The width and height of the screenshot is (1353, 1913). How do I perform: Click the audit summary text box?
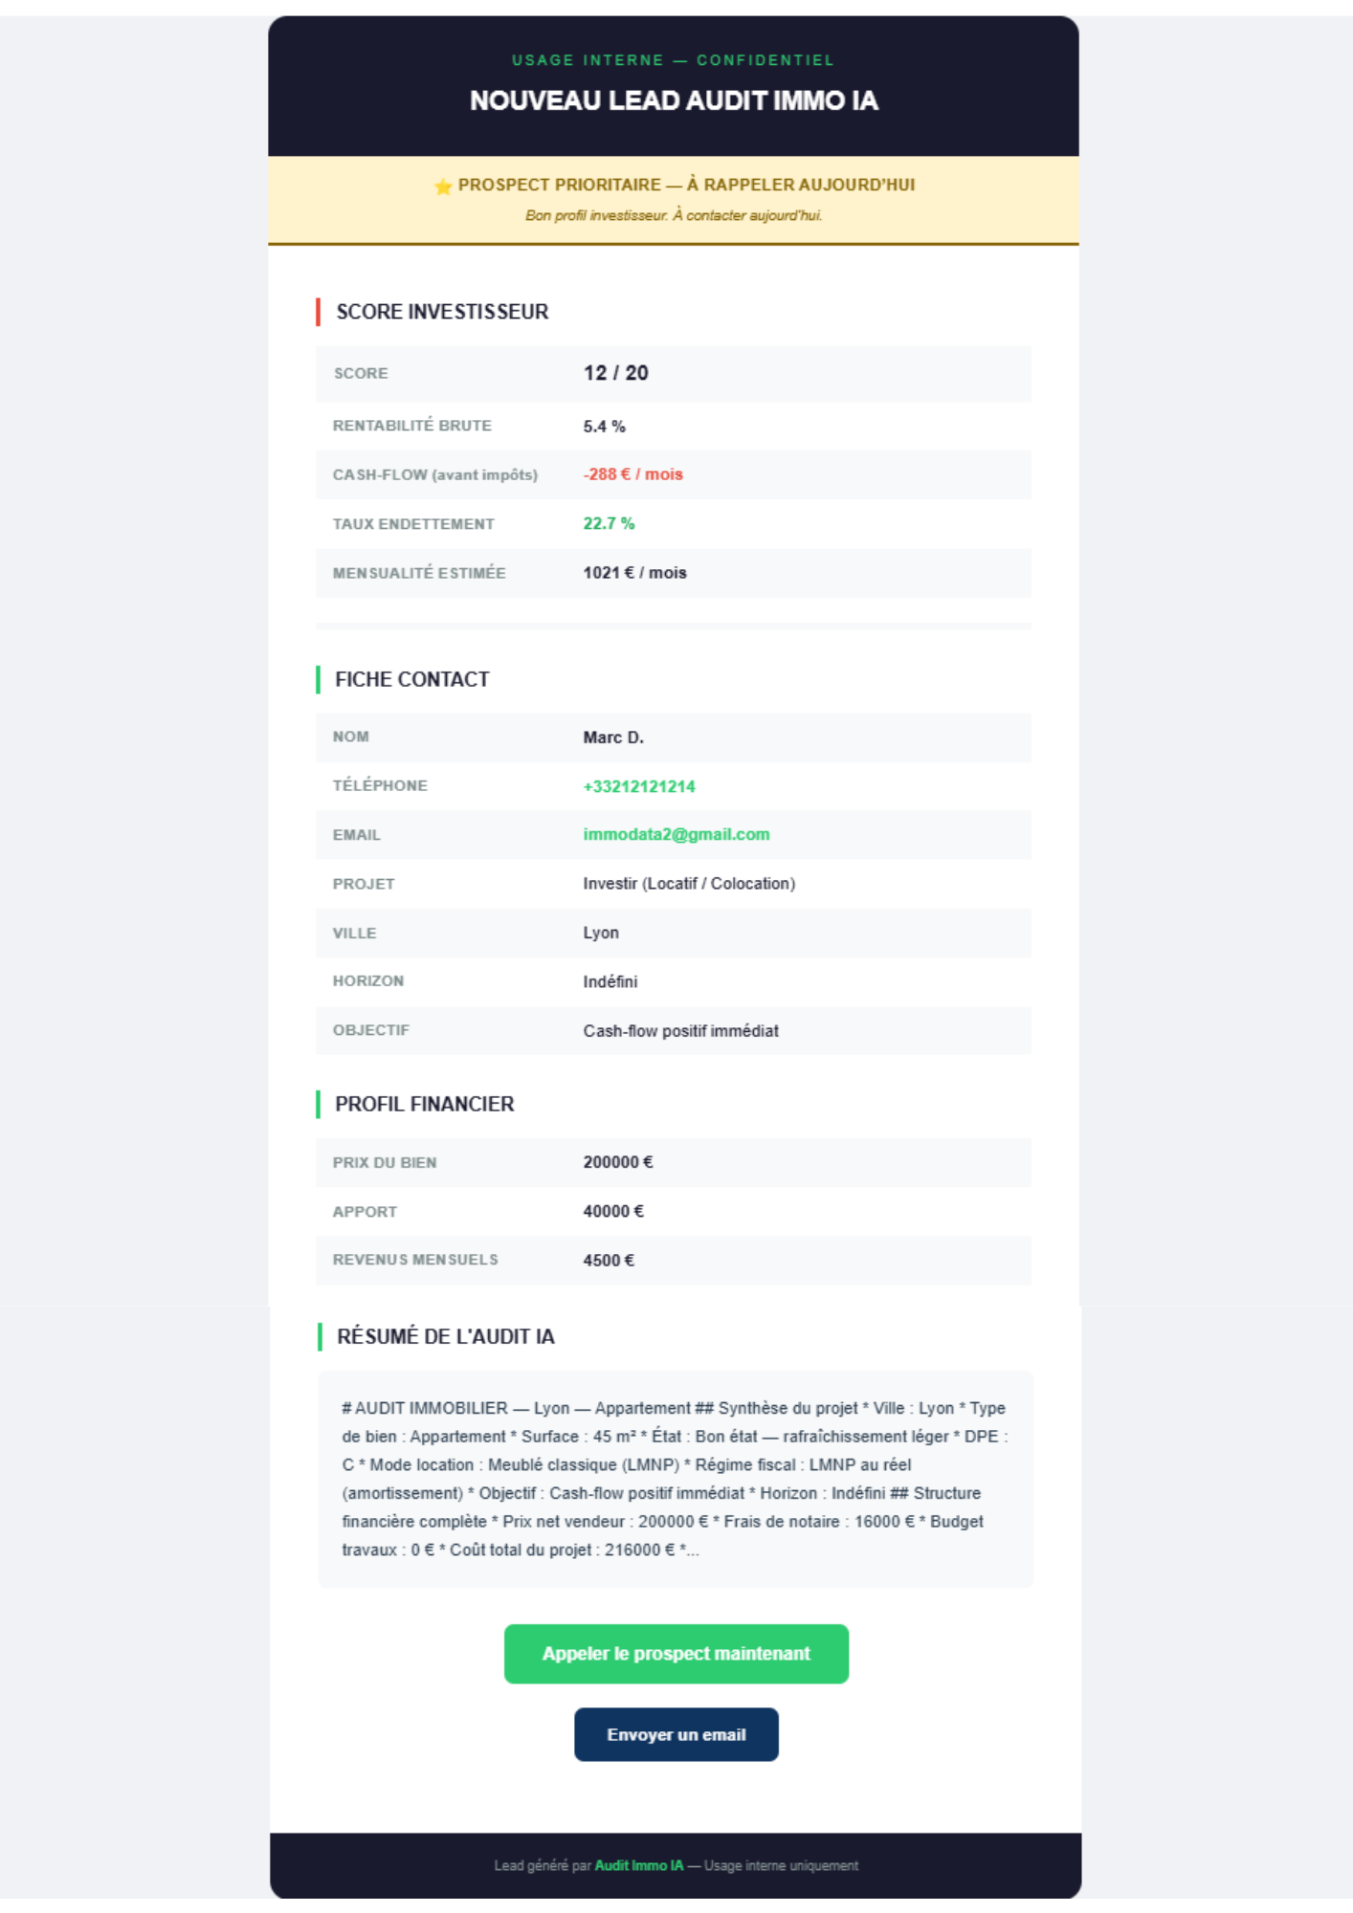coord(675,1479)
